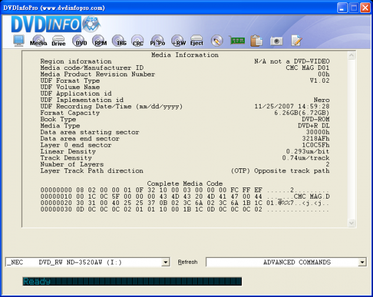
Task: Open the green circuit board icon
Action: (237, 40)
